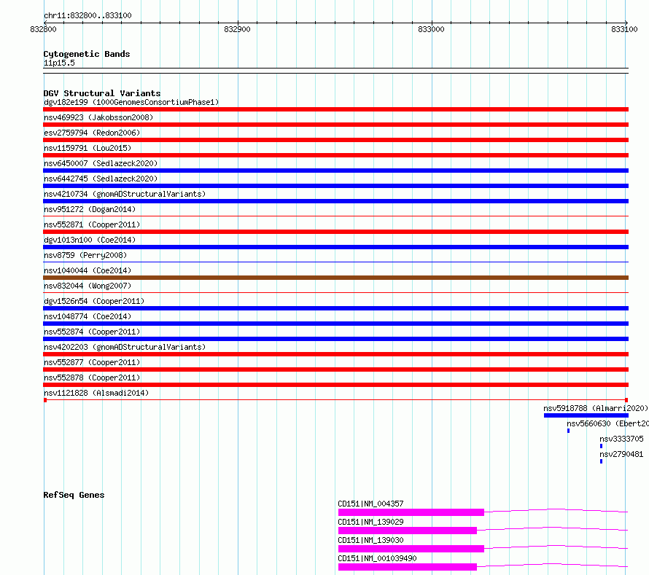Screen dimensions: 649x575
Task: Click the 833000 ruler position label
Action: coord(431,29)
